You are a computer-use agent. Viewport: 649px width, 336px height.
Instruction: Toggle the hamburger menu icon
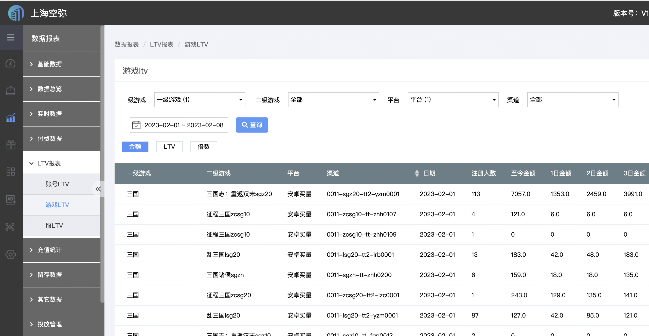click(11, 37)
